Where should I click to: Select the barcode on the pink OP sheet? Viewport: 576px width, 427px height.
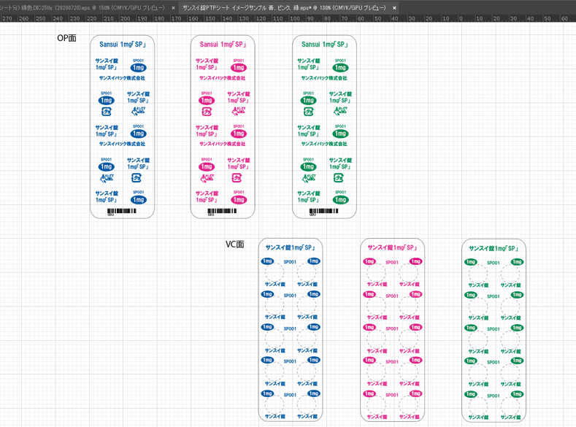coord(222,212)
